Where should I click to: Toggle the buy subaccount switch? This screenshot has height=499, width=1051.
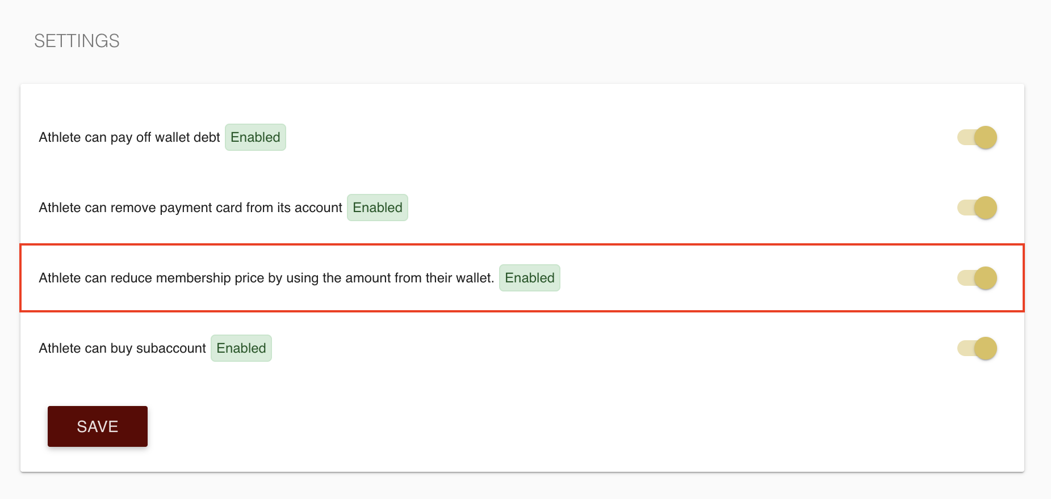click(x=977, y=348)
